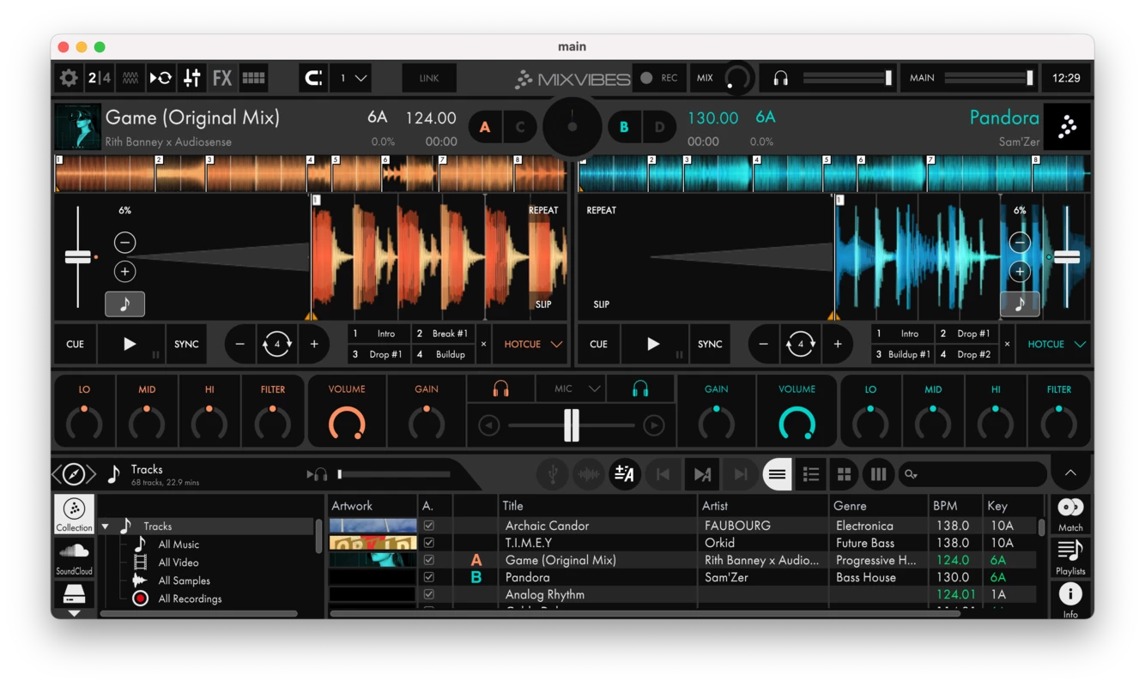Trigger hotcue 2 Break #1 on deck A

coord(441,334)
